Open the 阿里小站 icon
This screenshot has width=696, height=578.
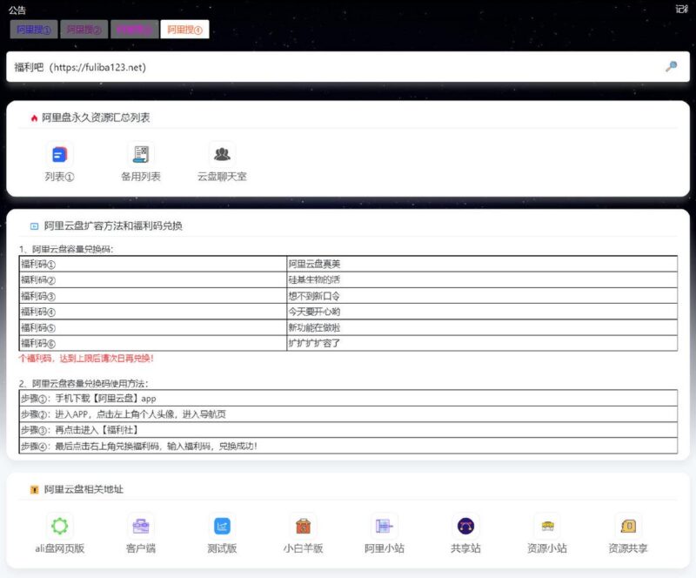click(x=385, y=526)
